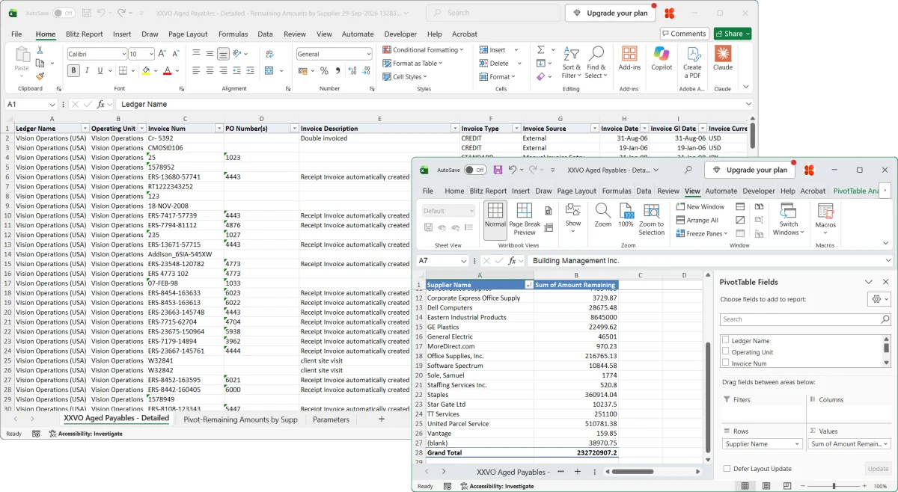
Task: Set zoom to 100% via the ribbon icon
Action: pos(626,215)
